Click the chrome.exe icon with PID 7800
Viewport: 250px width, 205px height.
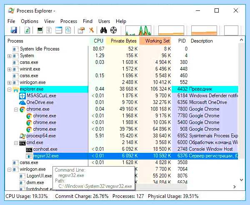pos(22,109)
